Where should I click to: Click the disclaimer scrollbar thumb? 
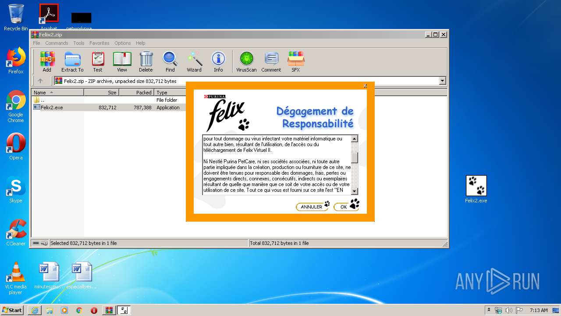(355, 158)
